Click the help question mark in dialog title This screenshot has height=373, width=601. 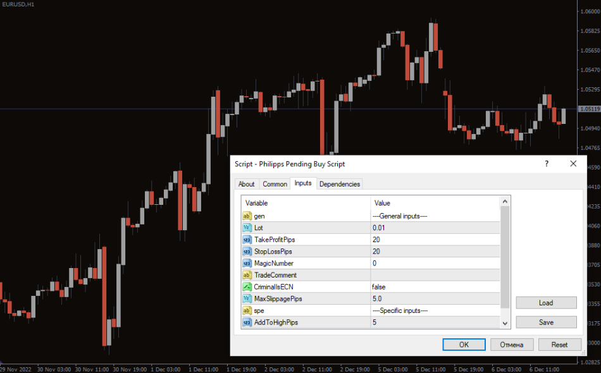coord(547,164)
